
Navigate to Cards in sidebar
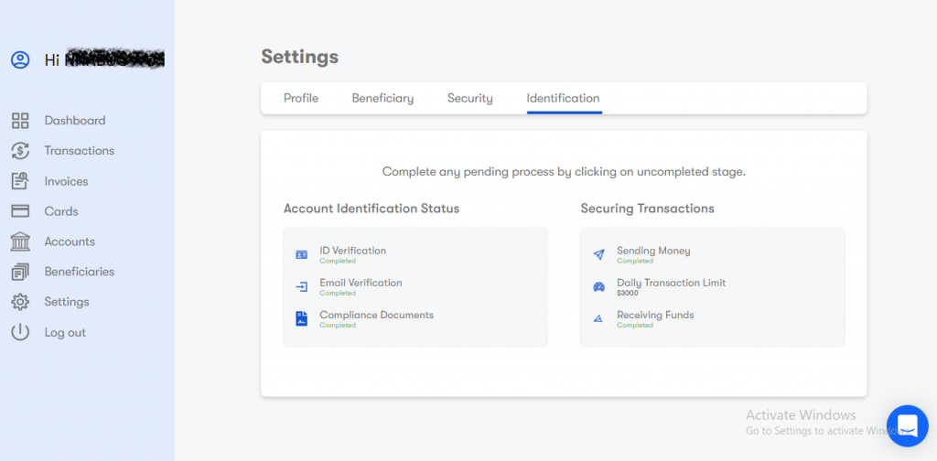(61, 211)
